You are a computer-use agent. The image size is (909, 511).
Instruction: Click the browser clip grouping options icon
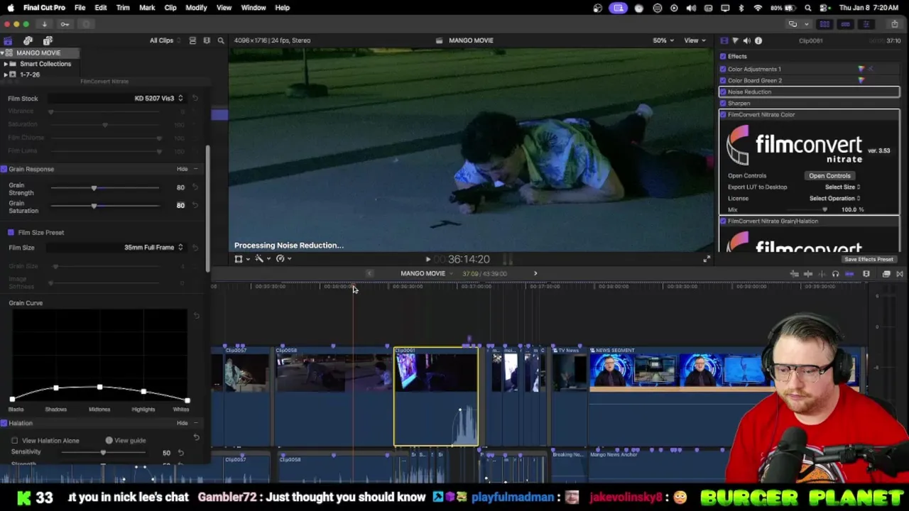[x=207, y=40]
